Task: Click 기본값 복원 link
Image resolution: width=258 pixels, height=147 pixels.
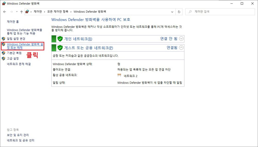Action: [x=14, y=53]
